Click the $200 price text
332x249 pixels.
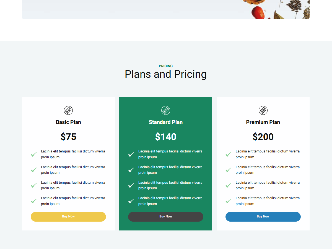[x=263, y=137]
